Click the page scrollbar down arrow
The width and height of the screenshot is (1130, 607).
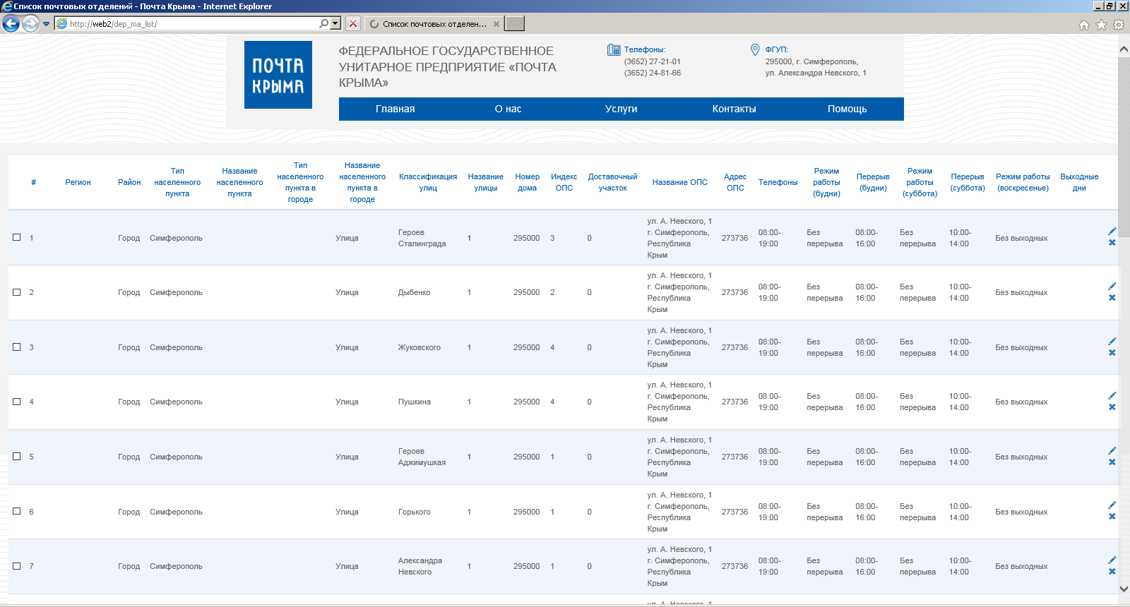1124,588
